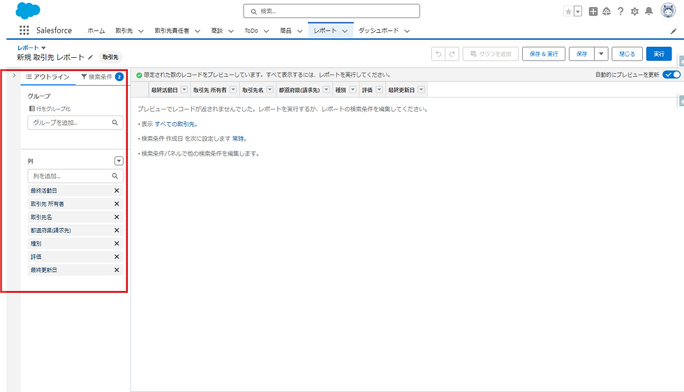This screenshot has width=684, height=392.
Task: Click the 列を追加 search field
Action: [75, 176]
